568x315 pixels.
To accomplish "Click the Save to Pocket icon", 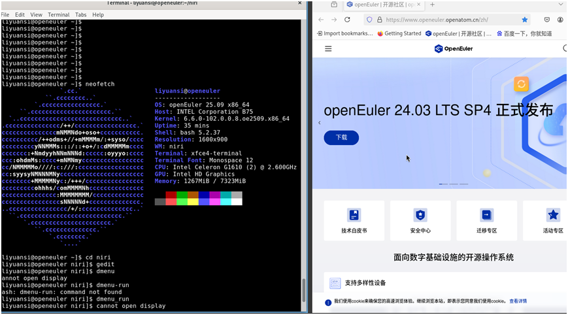I will click(547, 20).
